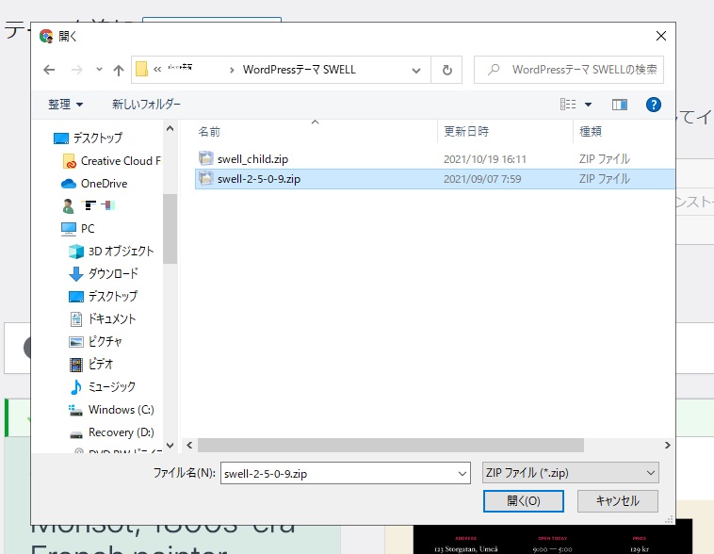Image resolution: width=714 pixels, height=554 pixels.
Task: Open ピクチャ folder in sidebar
Action: pyautogui.click(x=96, y=341)
